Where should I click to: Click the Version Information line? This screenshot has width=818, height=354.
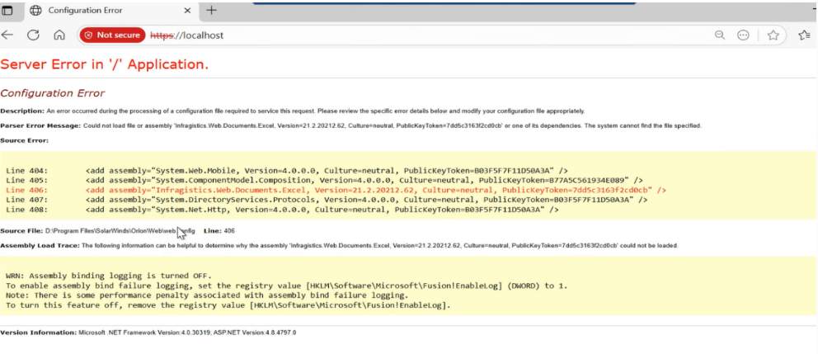click(x=148, y=332)
